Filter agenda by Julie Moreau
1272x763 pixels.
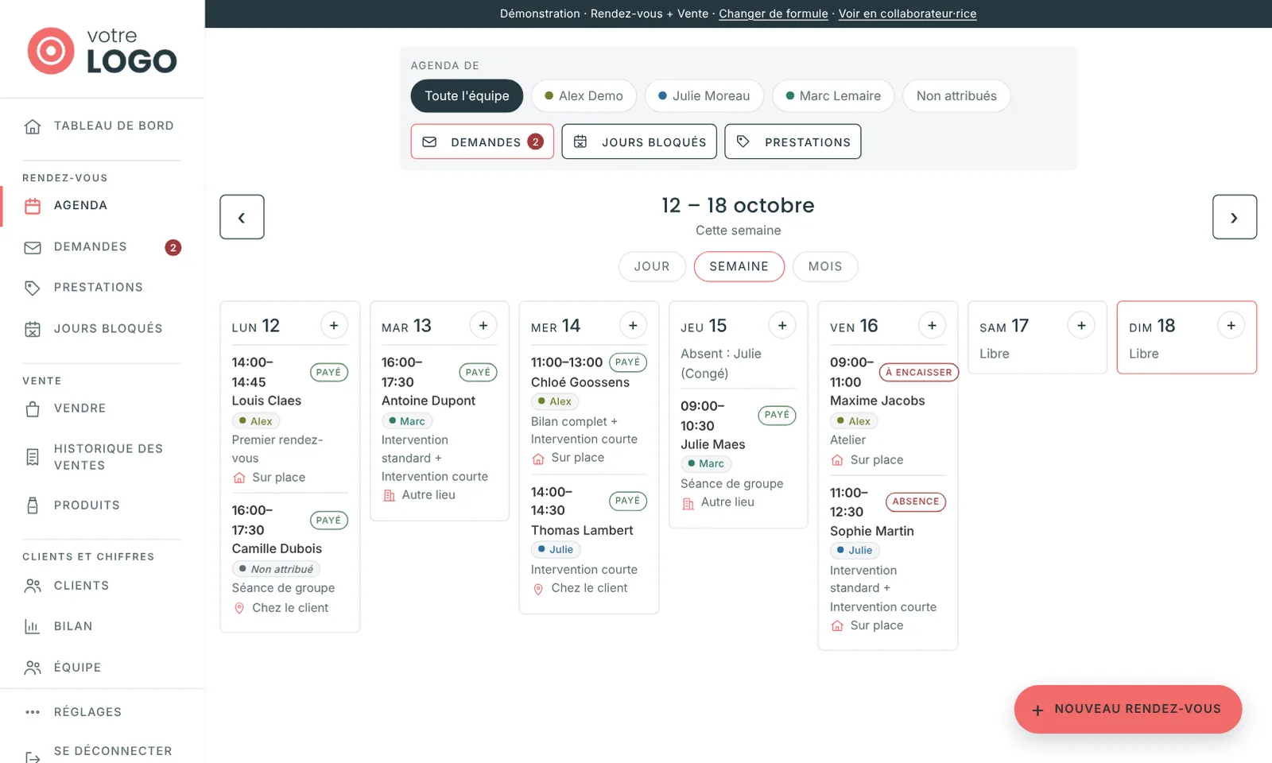click(x=704, y=96)
